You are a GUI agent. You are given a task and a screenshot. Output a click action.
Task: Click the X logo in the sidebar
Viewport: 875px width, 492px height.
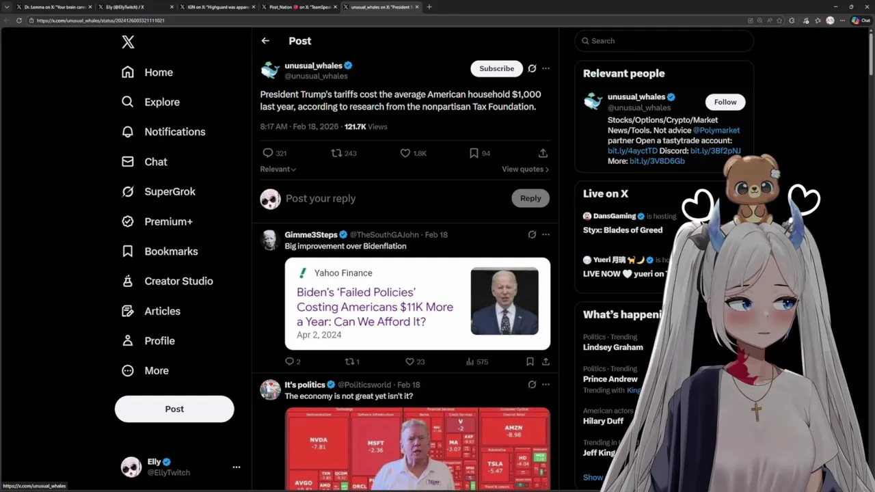click(x=128, y=42)
